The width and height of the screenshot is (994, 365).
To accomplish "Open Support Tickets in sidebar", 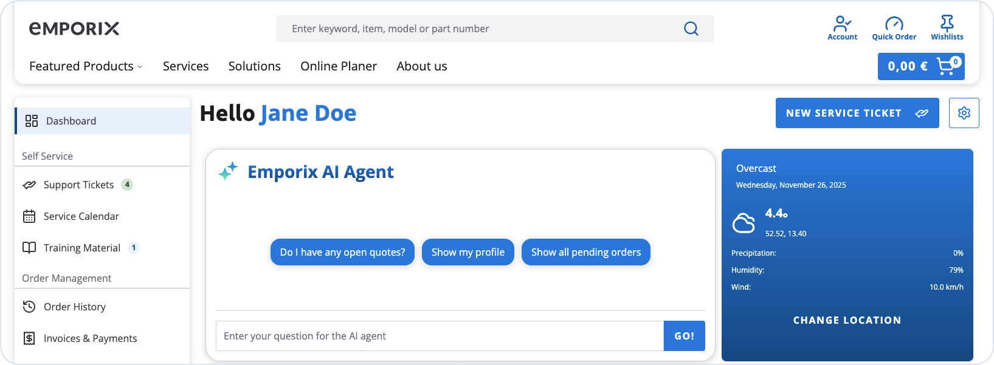I will tap(78, 185).
